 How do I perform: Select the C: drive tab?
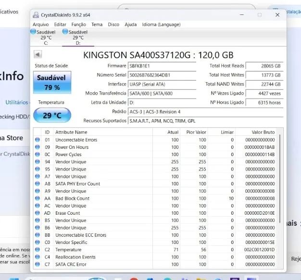click(x=46, y=37)
